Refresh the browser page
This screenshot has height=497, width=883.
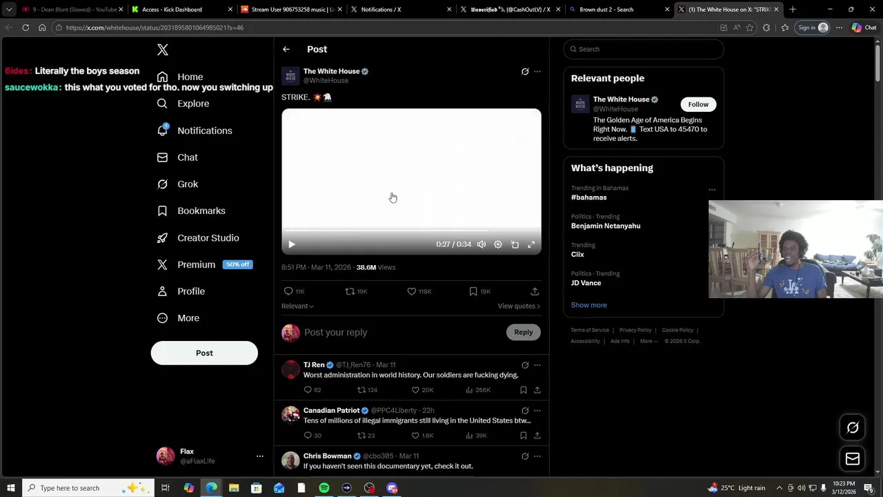pyautogui.click(x=26, y=28)
